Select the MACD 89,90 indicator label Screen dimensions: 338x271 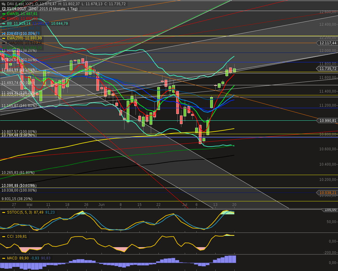coord(18,258)
